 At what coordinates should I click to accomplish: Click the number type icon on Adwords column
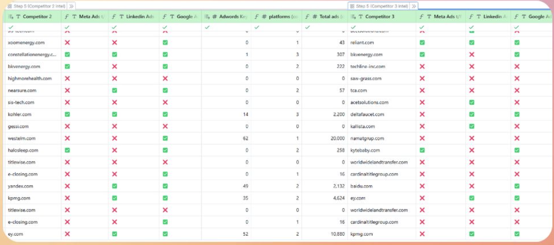[214, 17]
